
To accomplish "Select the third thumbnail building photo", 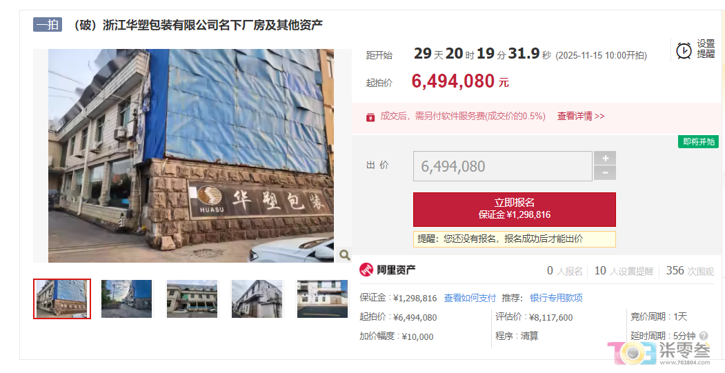I will tap(192, 299).
